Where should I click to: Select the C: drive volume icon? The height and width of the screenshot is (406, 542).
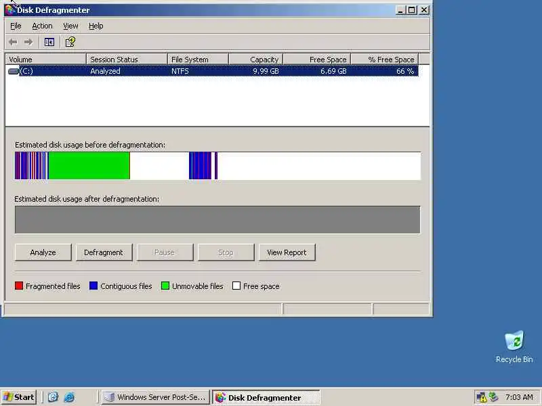pos(13,71)
